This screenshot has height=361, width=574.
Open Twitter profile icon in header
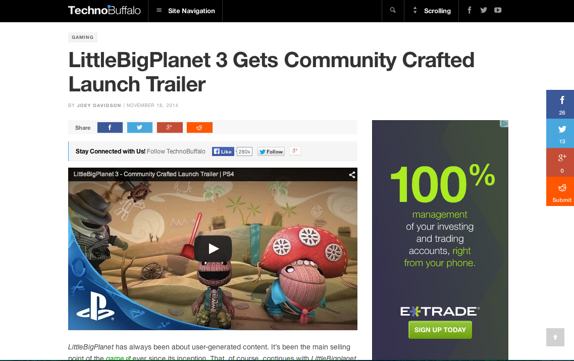484,10
